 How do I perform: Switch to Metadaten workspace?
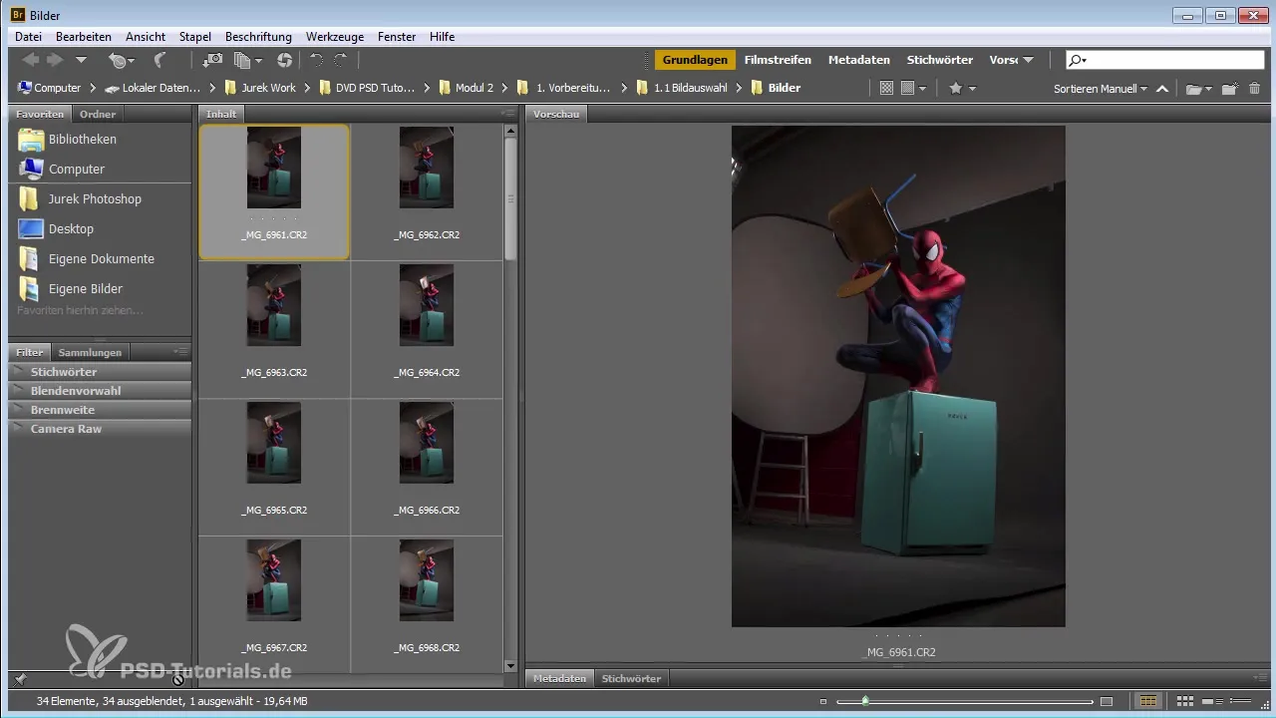pos(859,60)
